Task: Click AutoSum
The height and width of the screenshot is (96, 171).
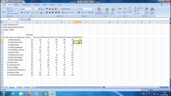Action: (139, 8)
